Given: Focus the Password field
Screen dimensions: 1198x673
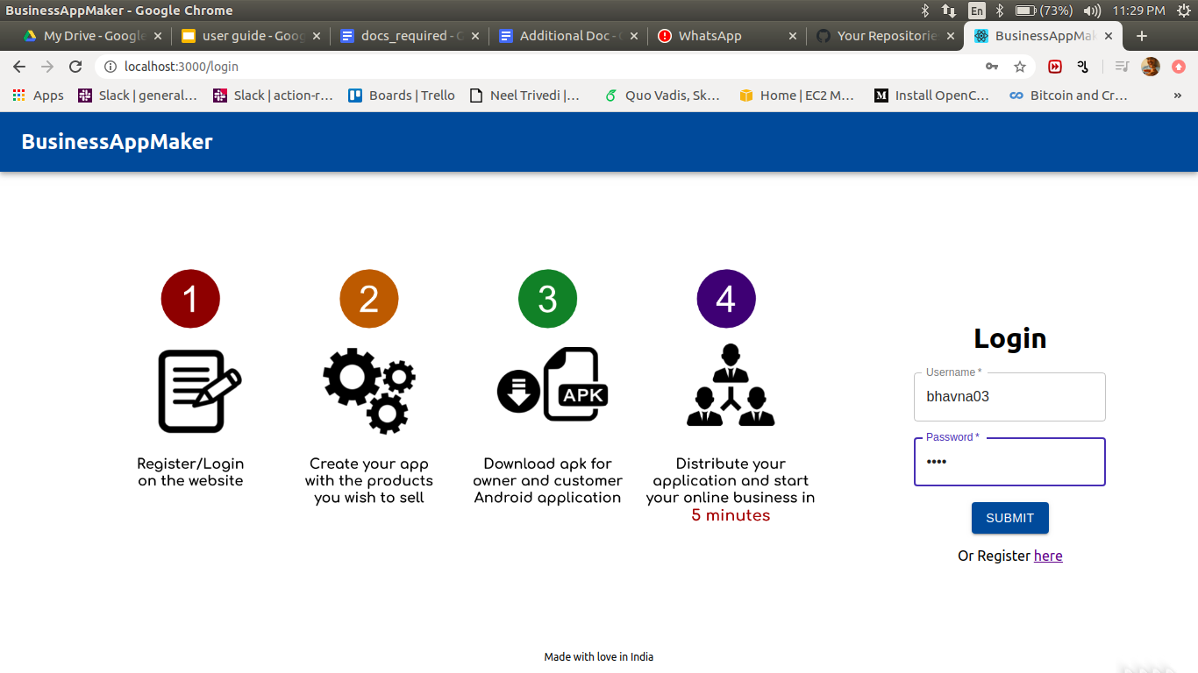Looking at the screenshot, I should [x=1009, y=462].
